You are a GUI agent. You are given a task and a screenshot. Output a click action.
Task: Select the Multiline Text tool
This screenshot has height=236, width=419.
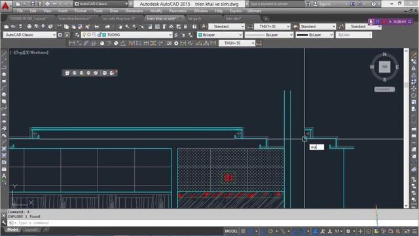pos(4,176)
